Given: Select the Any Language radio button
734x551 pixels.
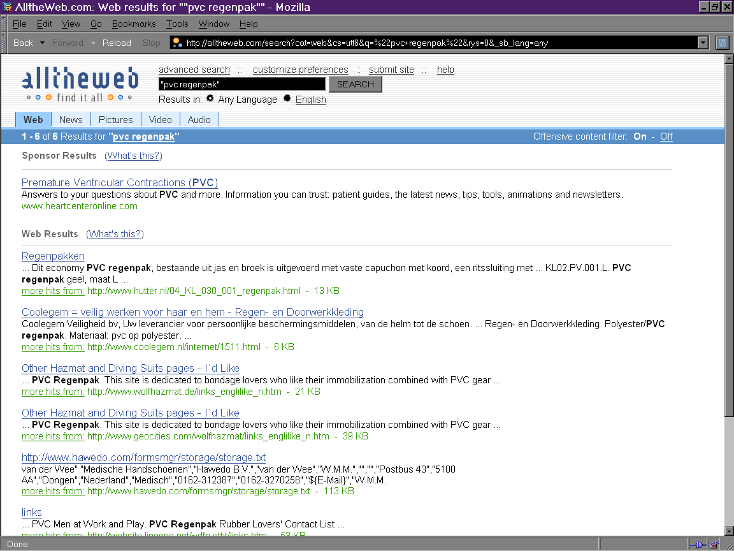Looking at the screenshot, I should coord(210,98).
